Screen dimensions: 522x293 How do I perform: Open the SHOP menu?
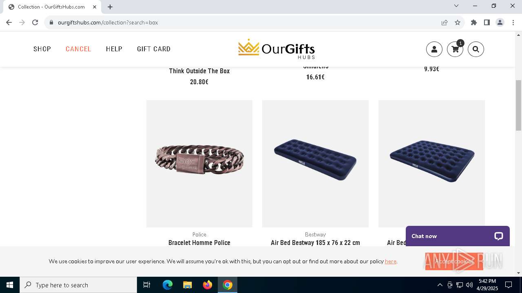tap(42, 49)
